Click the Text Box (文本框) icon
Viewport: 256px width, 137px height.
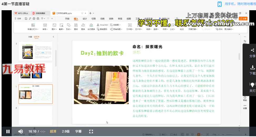pos(130,25)
